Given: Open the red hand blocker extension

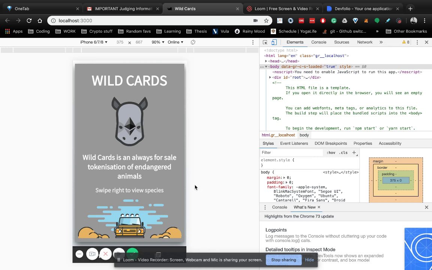Looking at the screenshot, I should [x=323, y=21].
